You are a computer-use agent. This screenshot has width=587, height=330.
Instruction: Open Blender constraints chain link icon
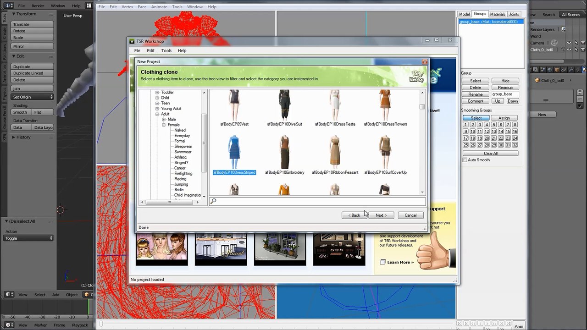[564, 70]
